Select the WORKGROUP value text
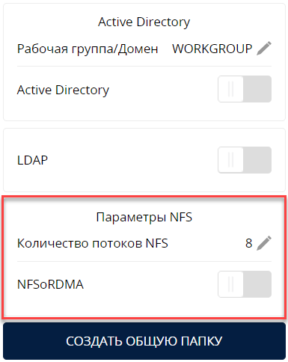This screenshot has width=288, height=362. tap(212, 49)
